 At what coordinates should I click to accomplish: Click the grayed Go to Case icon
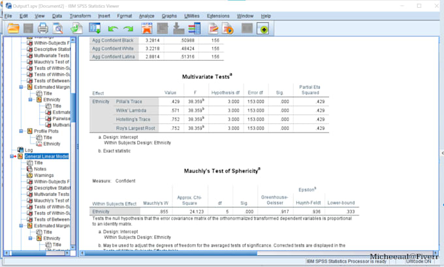coord(163,29)
